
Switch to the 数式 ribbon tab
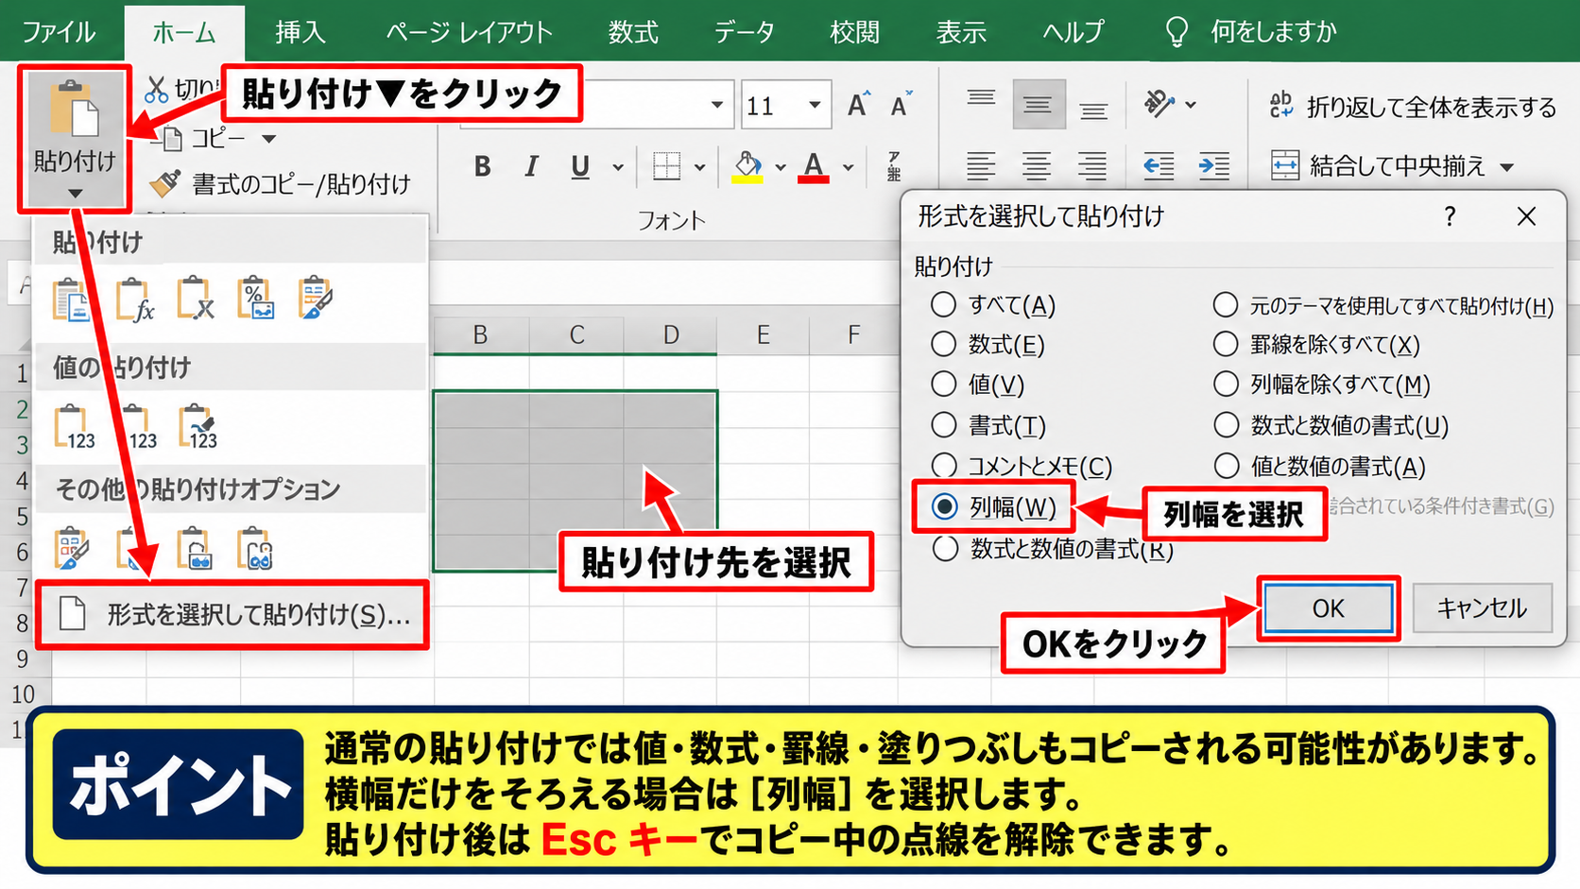(x=633, y=32)
